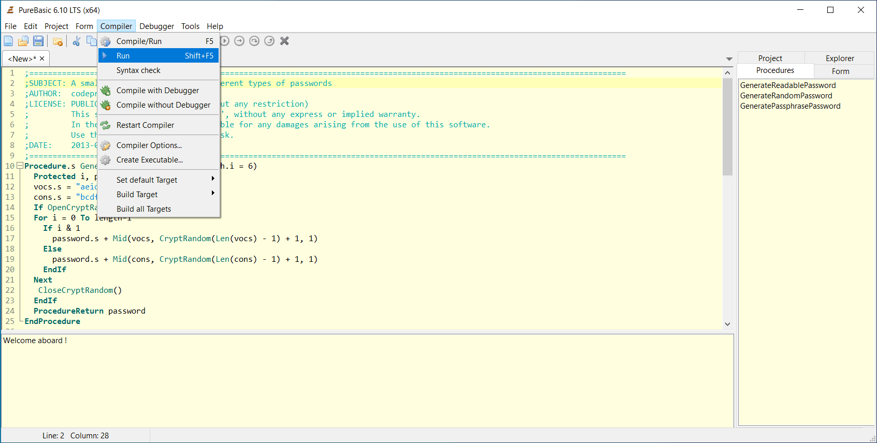The image size is (877, 443).
Task: Select Run in the Compiler menu
Action: pyautogui.click(x=159, y=55)
